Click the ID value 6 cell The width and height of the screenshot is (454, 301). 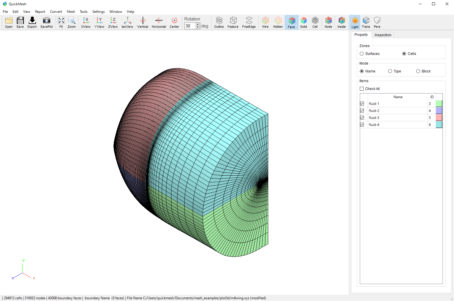432,125
